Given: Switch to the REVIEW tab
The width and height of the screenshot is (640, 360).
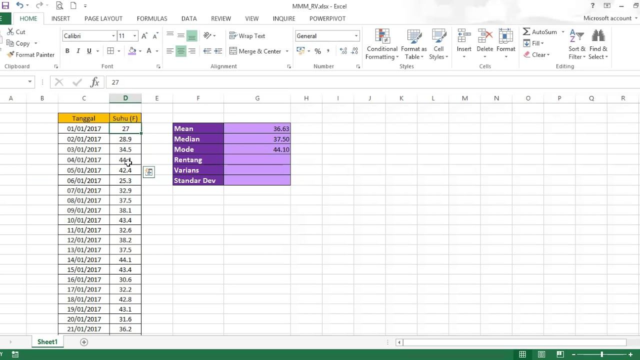Looking at the screenshot, I should click(x=221, y=18).
